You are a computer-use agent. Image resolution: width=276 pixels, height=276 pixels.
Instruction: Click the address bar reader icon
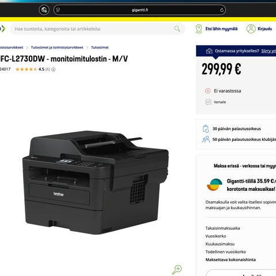58,10
